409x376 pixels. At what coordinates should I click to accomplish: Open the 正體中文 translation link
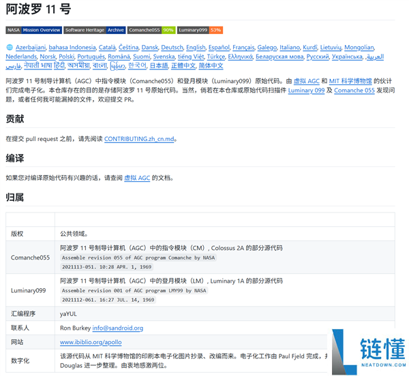pyautogui.click(x=183, y=65)
